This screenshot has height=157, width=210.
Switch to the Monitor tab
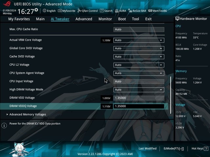pos(105,19)
